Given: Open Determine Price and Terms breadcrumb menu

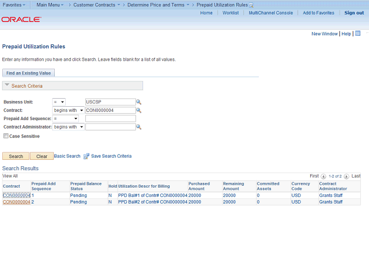Looking at the screenshot, I should click(158, 5).
